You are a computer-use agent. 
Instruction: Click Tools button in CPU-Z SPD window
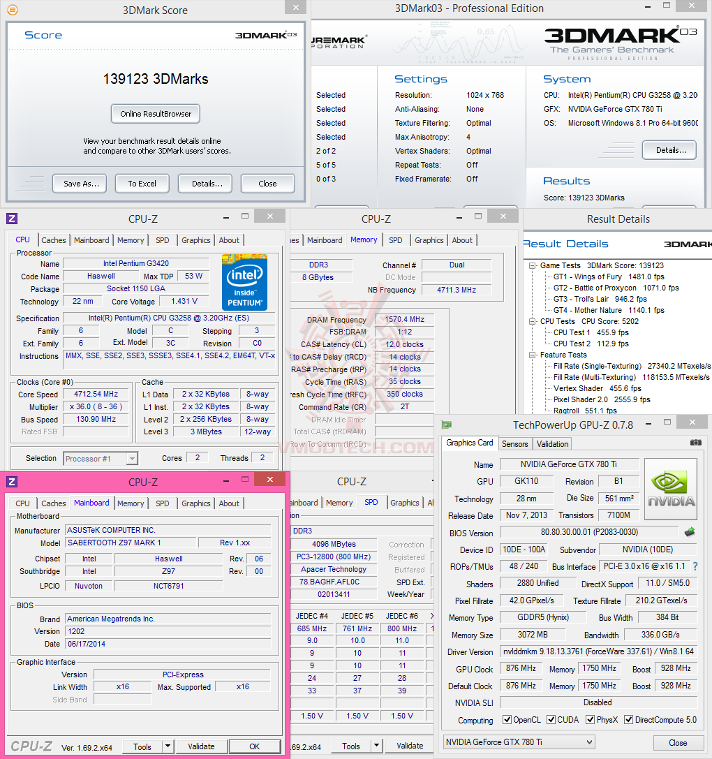[351, 746]
